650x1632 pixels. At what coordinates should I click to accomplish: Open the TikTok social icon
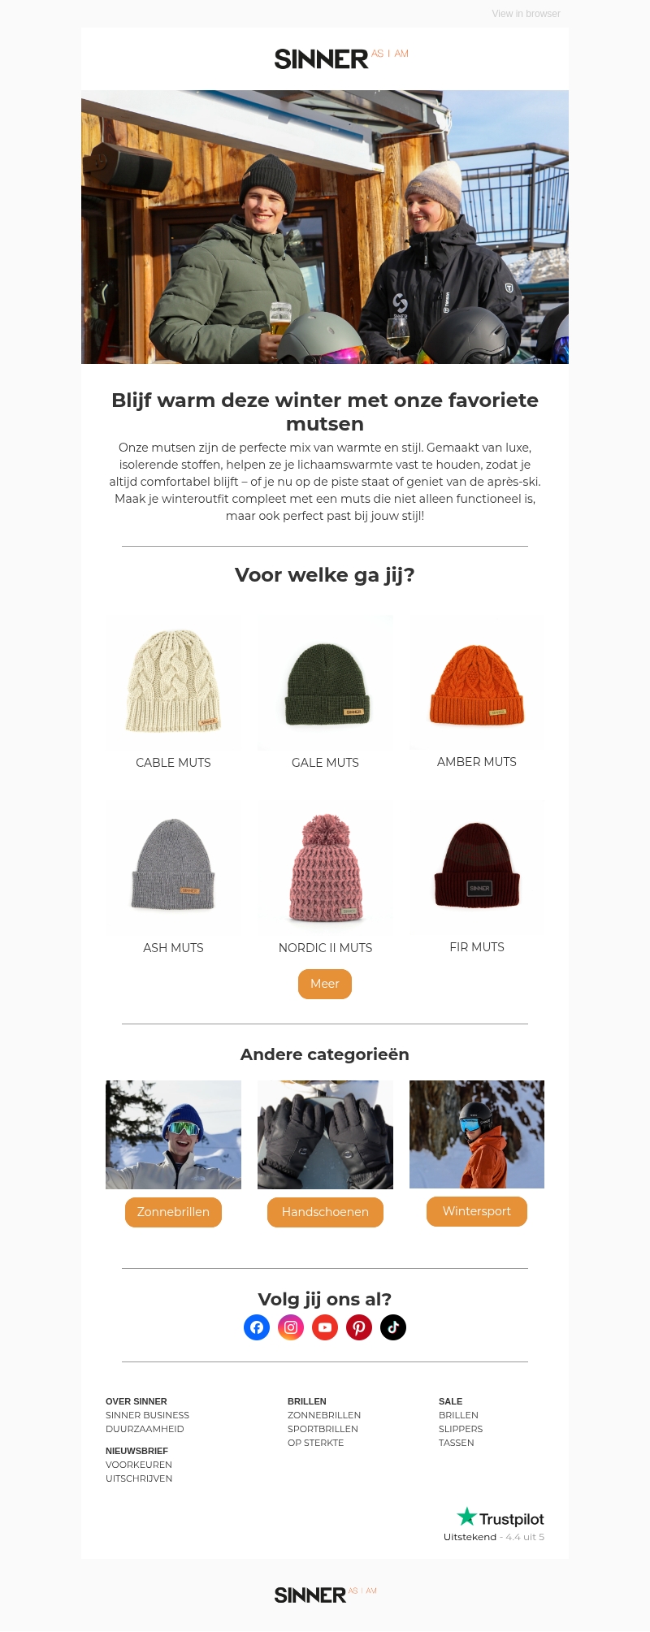(x=393, y=1327)
